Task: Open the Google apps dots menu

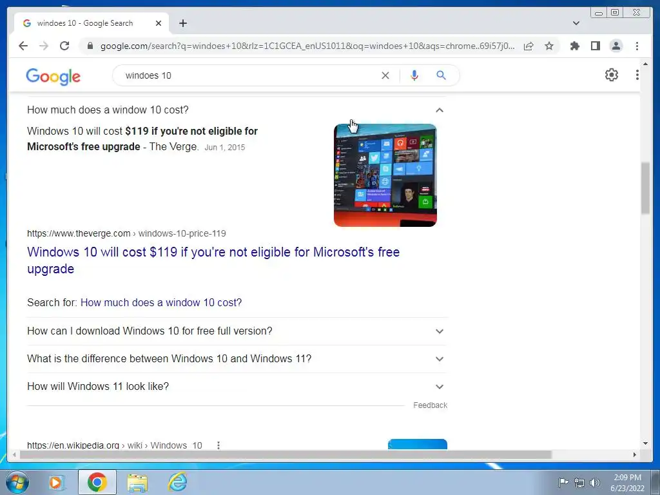Action: click(x=637, y=75)
